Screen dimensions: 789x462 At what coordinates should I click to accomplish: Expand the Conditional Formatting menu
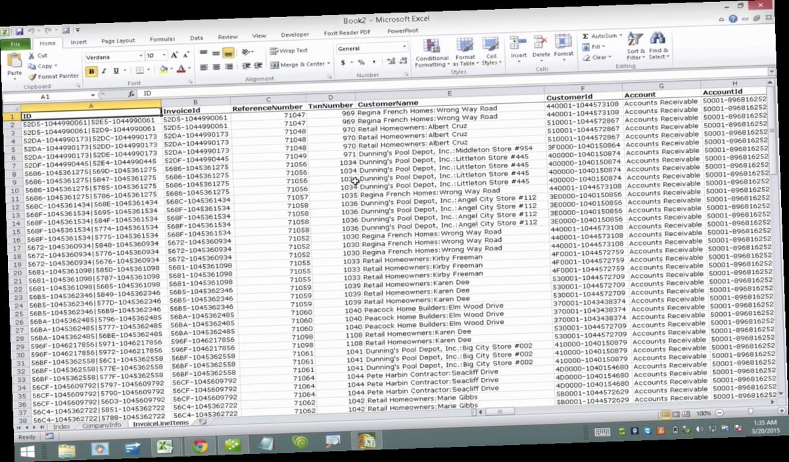pyautogui.click(x=432, y=53)
